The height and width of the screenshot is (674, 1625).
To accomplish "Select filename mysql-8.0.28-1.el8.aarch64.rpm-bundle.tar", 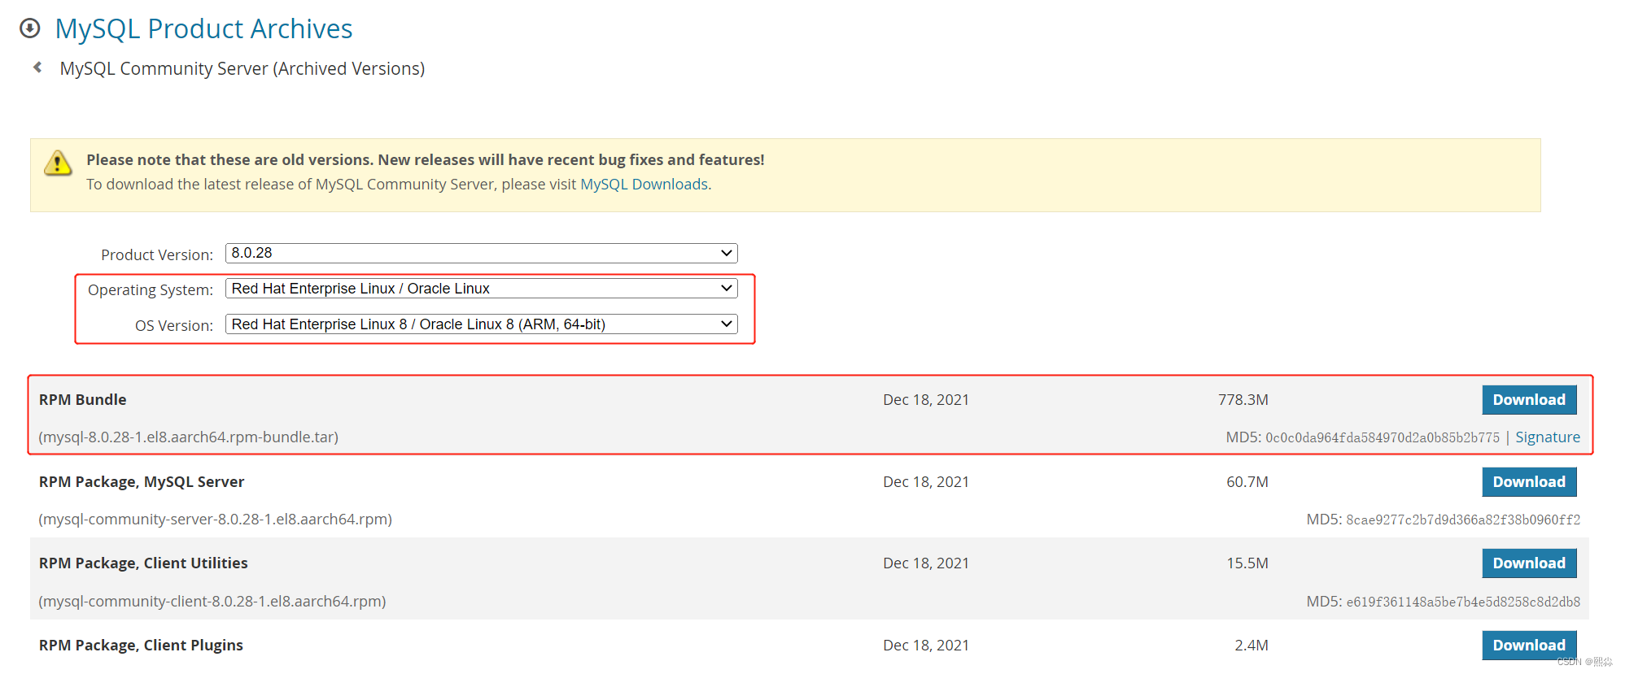I will tap(189, 437).
